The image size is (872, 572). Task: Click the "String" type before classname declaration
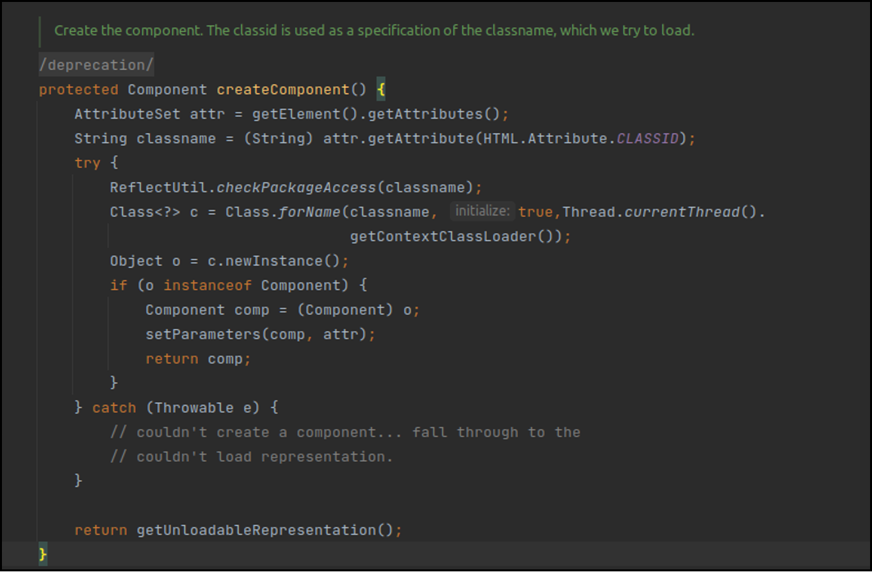[x=101, y=138]
